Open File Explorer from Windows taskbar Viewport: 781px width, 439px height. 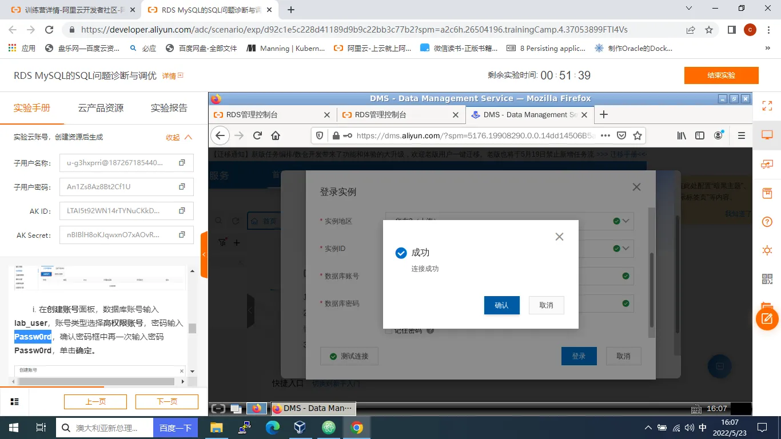tap(216, 428)
